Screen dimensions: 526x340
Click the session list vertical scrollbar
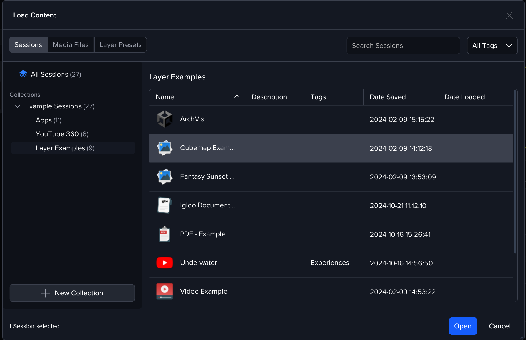(515, 171)
